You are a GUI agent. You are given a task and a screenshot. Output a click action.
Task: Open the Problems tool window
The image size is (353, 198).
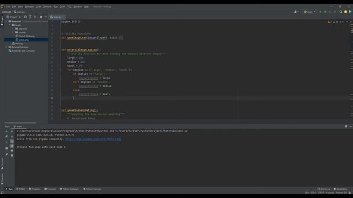click(35, 189)
